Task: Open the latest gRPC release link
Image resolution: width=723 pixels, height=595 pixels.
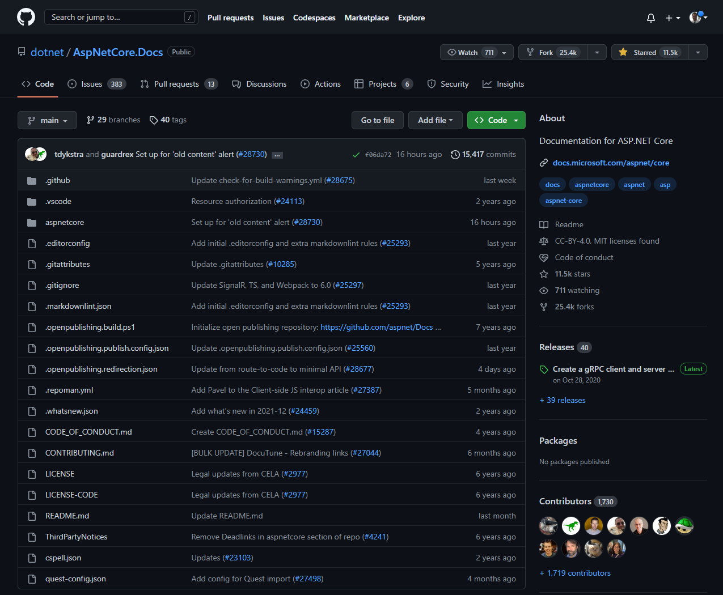Action: [x=614, y=369]
